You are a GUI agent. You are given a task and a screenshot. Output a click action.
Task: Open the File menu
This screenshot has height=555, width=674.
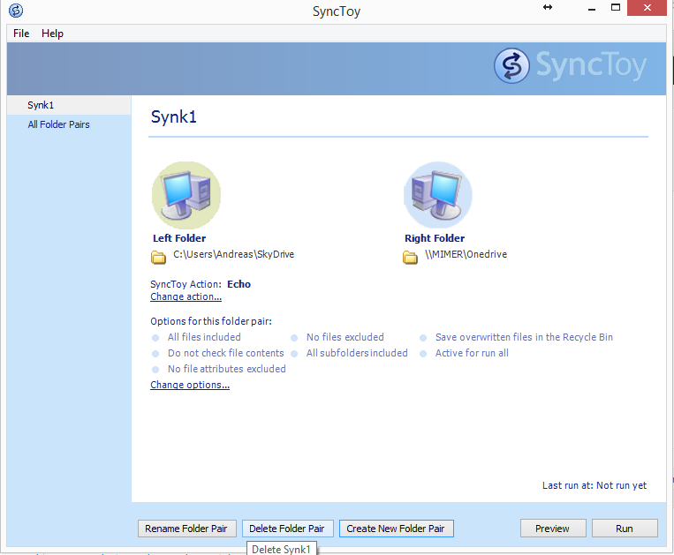pos(21,34)
